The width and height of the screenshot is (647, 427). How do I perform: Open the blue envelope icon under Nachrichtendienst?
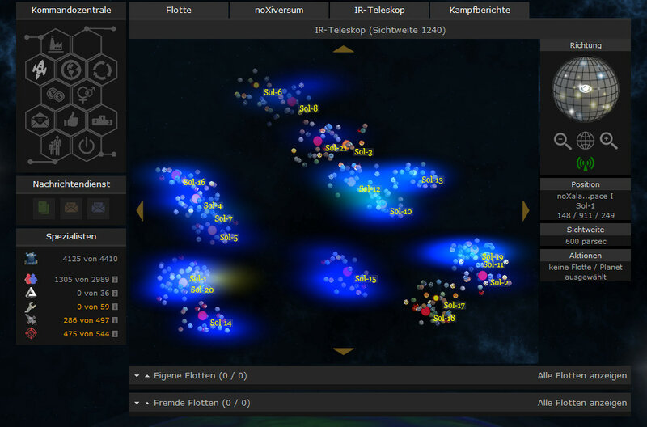point(98,208)
